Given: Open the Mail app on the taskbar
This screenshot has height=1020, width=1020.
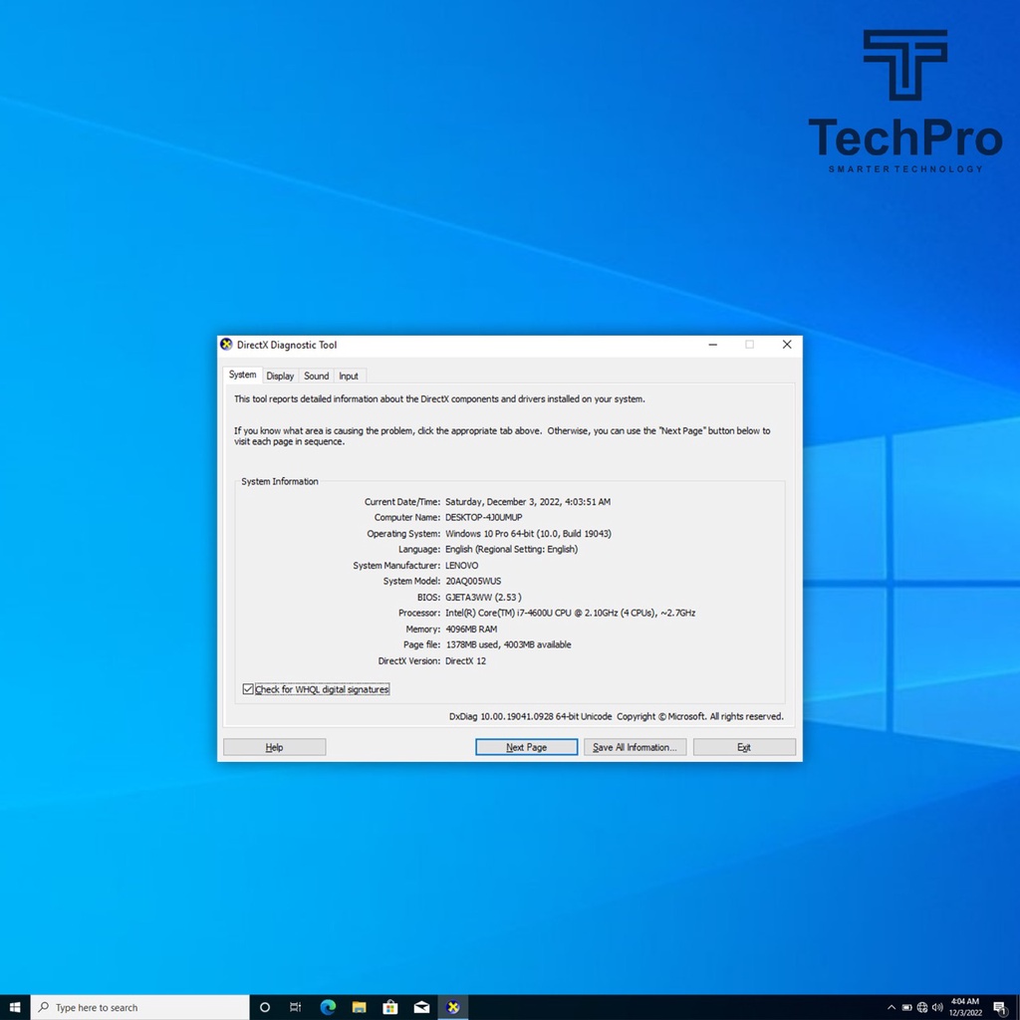Looking at the screenshot, I should [421, 1007].
